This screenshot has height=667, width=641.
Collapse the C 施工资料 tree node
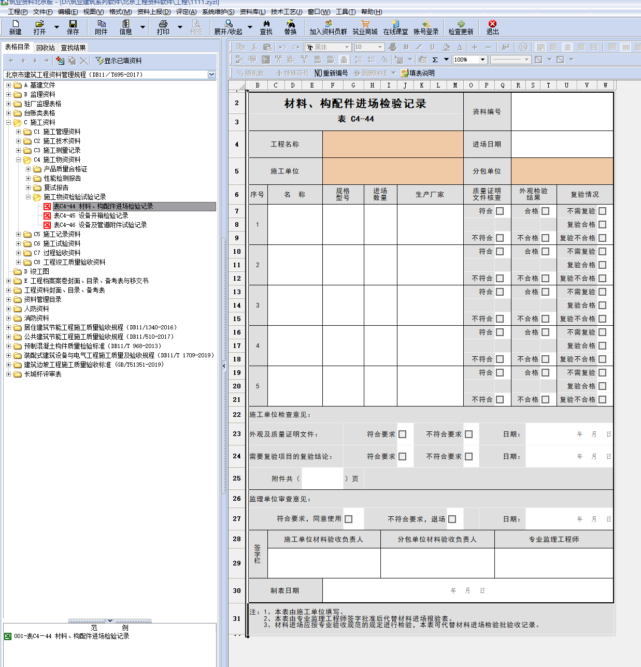pyautogui.click(x=8, y=122)
